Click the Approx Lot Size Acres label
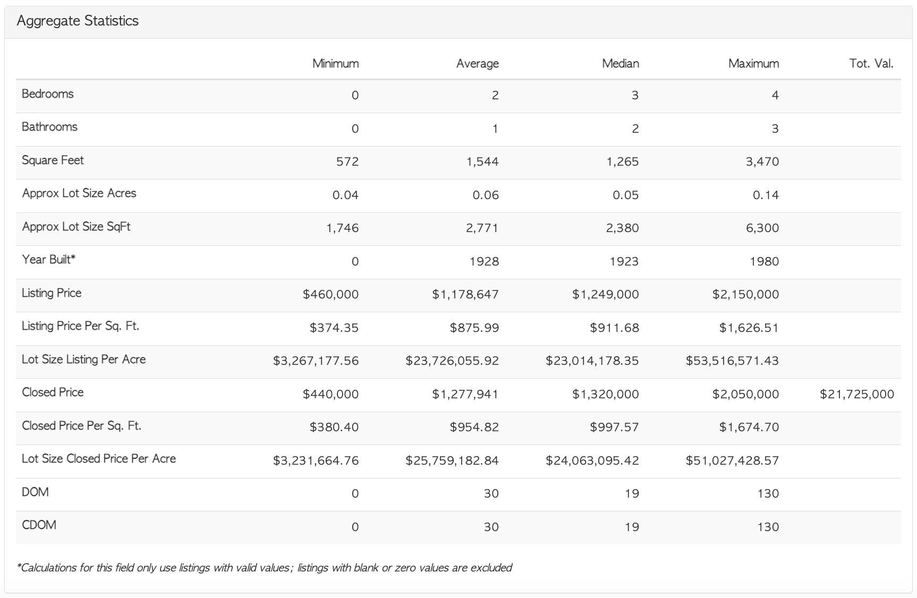Screen dimensions: 917x598 pos(79,193)
